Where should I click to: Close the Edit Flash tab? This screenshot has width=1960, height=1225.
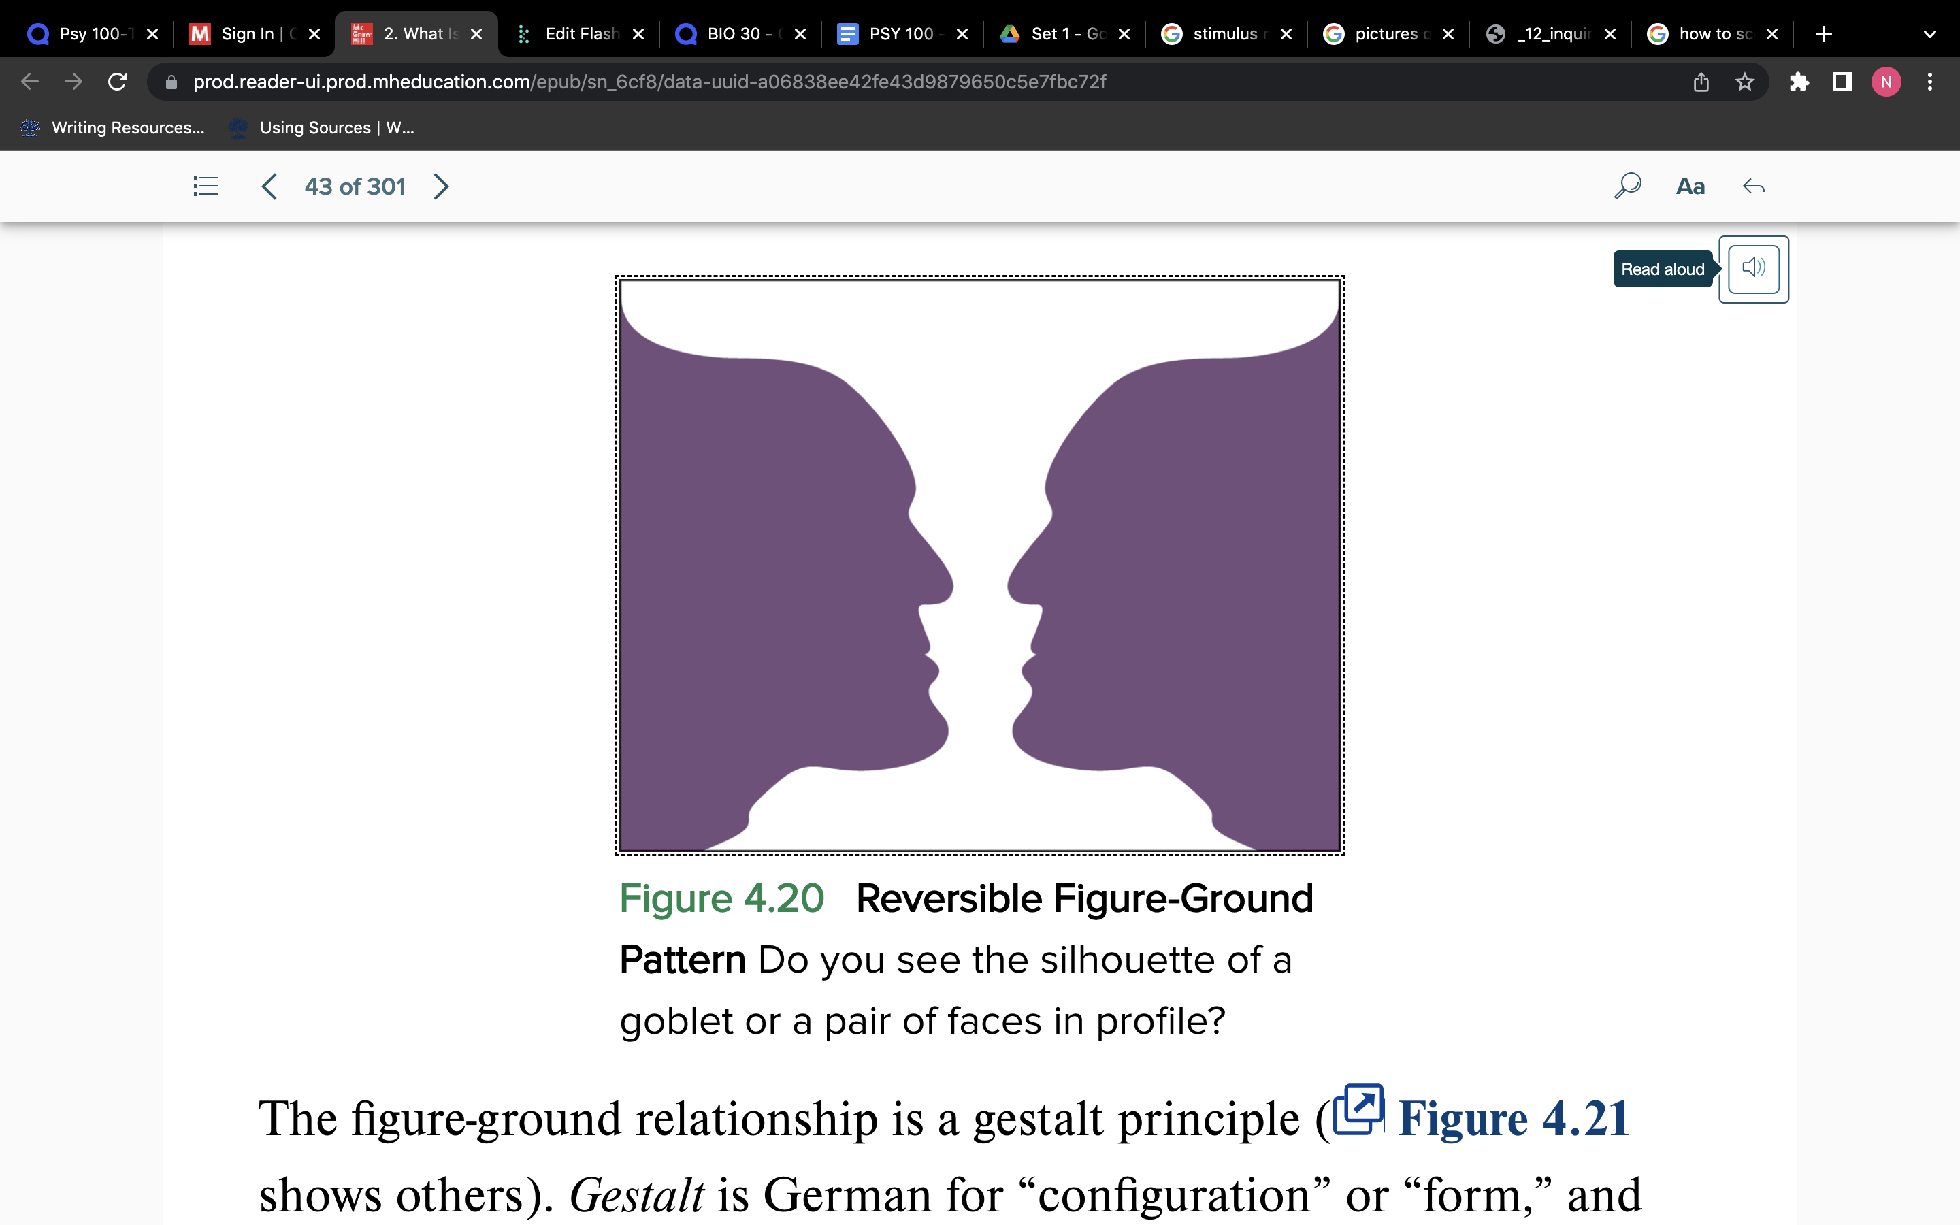(x=638, y=34)
